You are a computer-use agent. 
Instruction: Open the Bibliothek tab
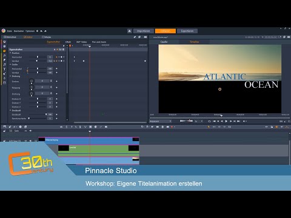point(10,37)
